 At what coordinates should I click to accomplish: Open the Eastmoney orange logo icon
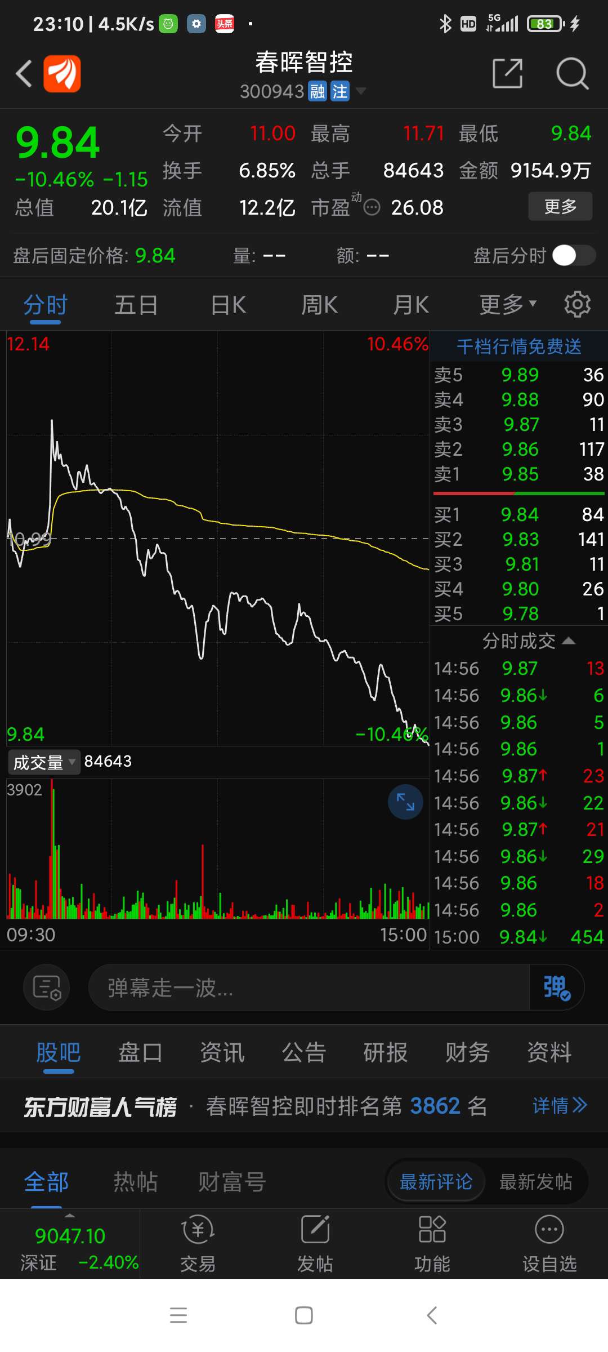pos(62,73)
